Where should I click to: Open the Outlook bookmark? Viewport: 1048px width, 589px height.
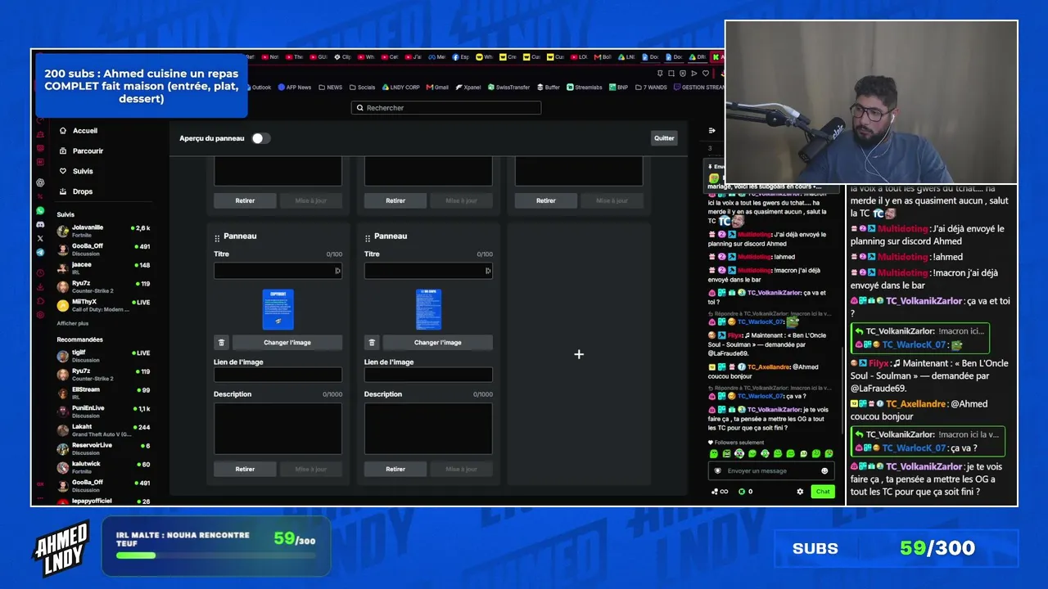point(257,88)
